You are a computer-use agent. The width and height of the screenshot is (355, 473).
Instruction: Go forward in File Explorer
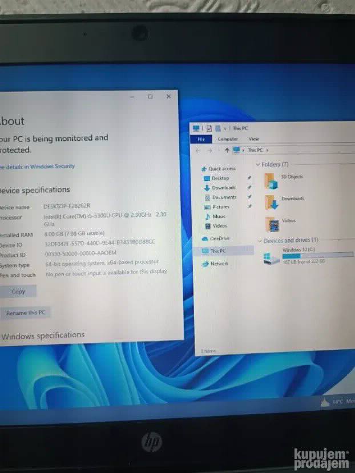210,150
